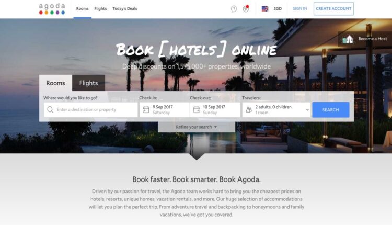Click the magnifier icon in destination field
The width and height of the screenshot is (392, 225).
(x=50, y=109)
